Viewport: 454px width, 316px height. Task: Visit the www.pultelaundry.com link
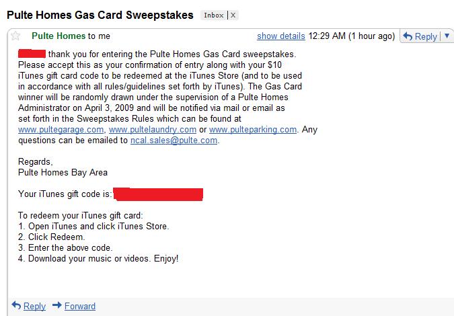tap(153, 129)
